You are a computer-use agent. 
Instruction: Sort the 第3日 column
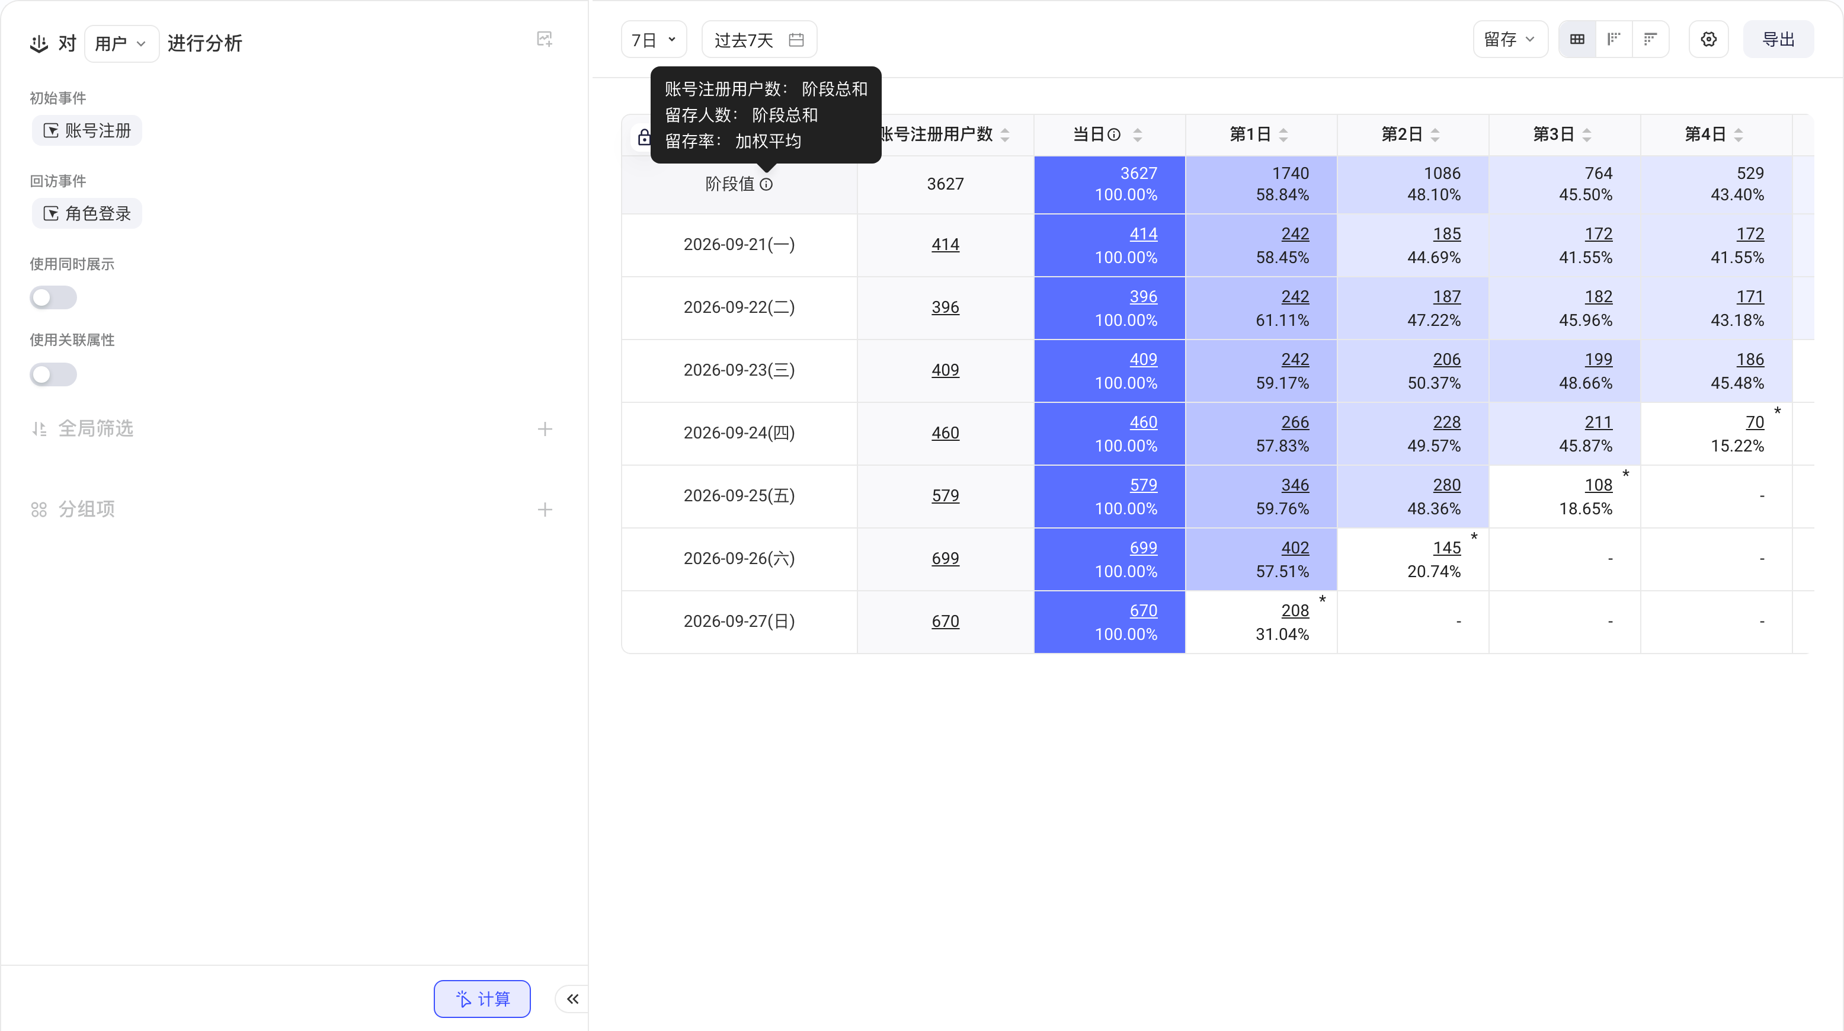click(1587, 135)
